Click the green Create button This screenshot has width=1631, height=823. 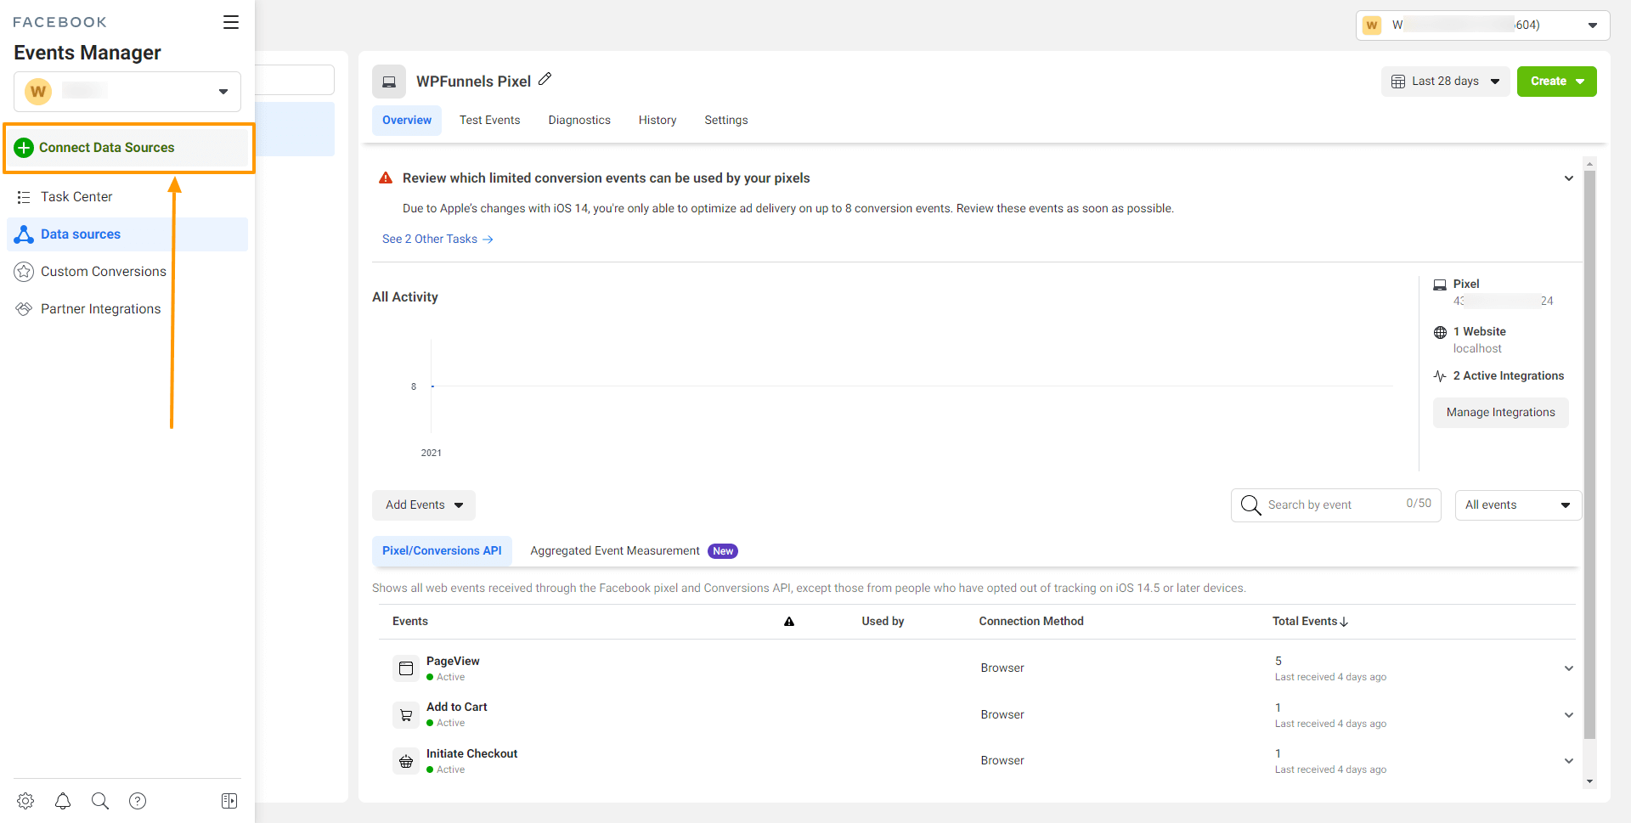point(1557,82)
